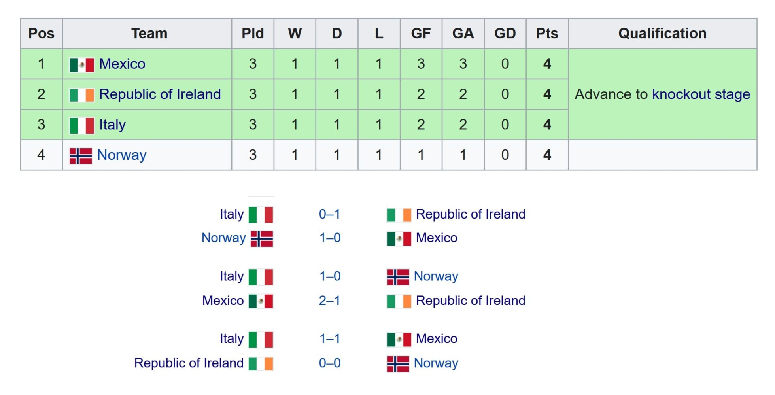The height and width of the screenshot is (395, 775).
Task: Click Norway flag icon in standings table
Action: tap(80, 156)
